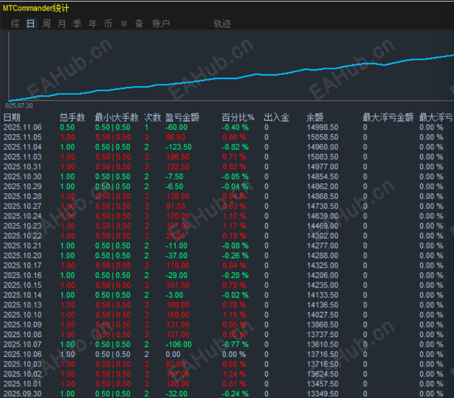The width and height of the screenshot is (454, 398).
Task: Select the 2025.10.17 date row
Action: point(23,266)
